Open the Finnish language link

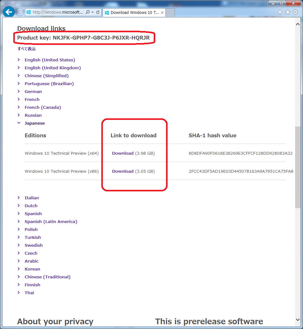32,285
